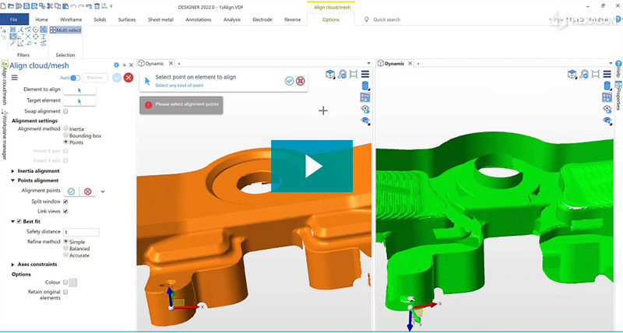Expand the Axes constraints section
623x333 pixels.
point(13,264)
